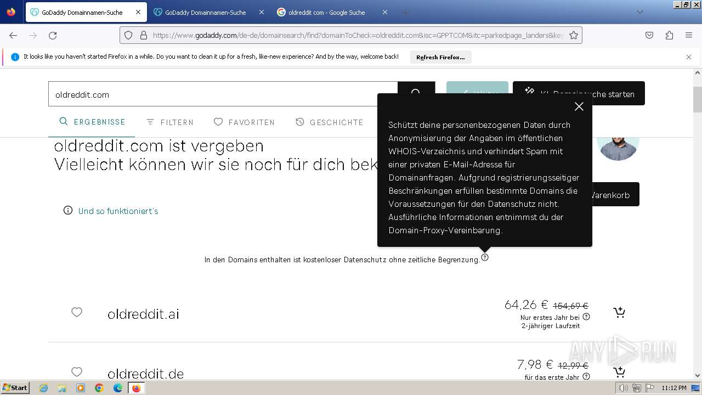Click the Windows Start button
Screen dimensions: 702x395
tap(15, 387)
